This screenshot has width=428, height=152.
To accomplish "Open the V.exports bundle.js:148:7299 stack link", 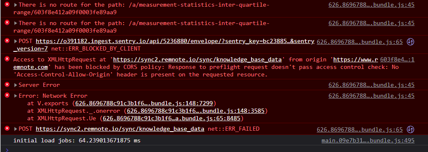I will click(x=144, y=103).
